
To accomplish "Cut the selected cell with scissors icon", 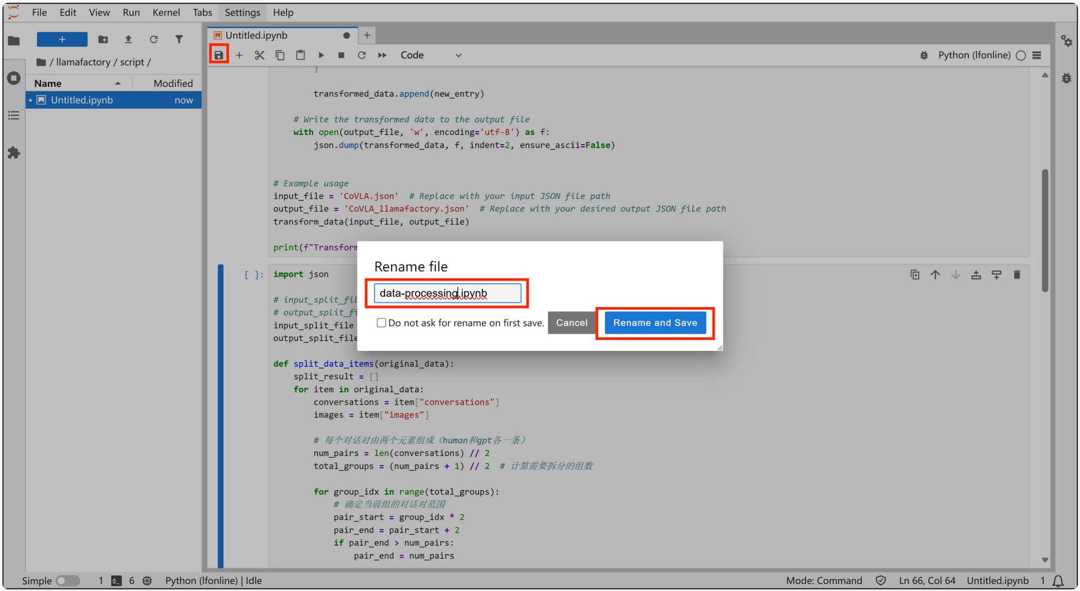I will click(x=260, y=55).
